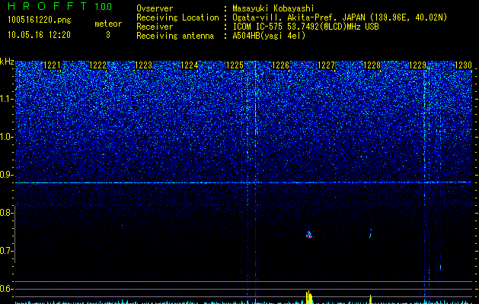Click the date stamp 10.05.16 12:20
This screenshot has height=304, width=479.
coord(39,35)
